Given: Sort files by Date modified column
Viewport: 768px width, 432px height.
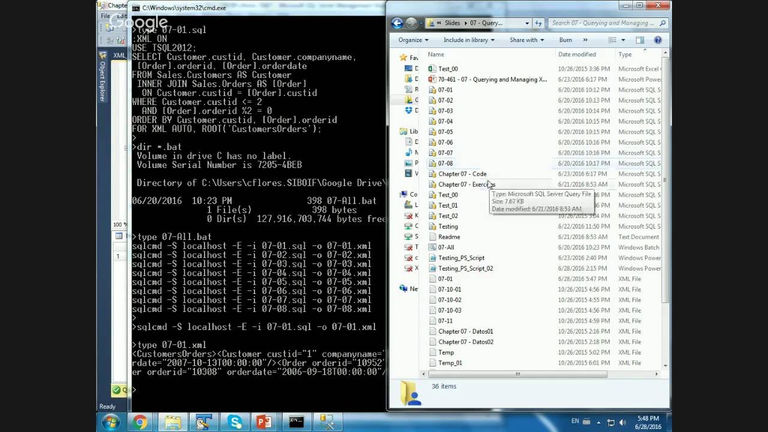Looking at the screenshot, I should [x=577, y=55].
